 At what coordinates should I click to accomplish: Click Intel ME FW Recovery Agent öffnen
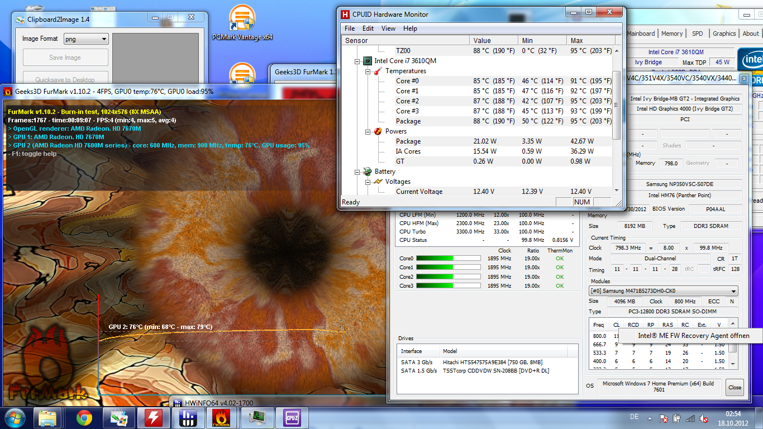click(x=693, y=336)
